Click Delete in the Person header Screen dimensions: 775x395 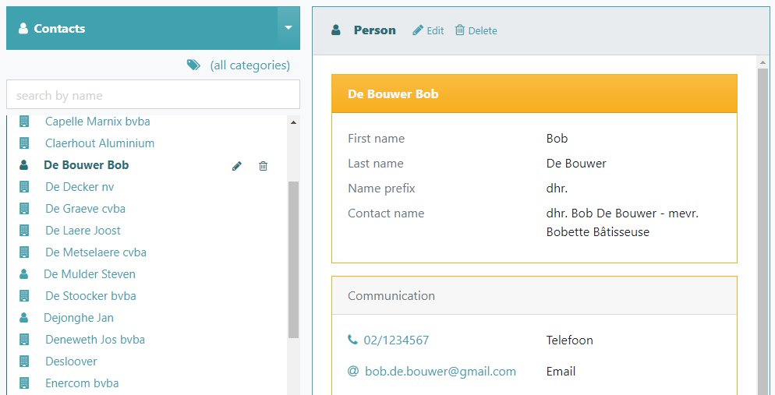tap(476, 30)
